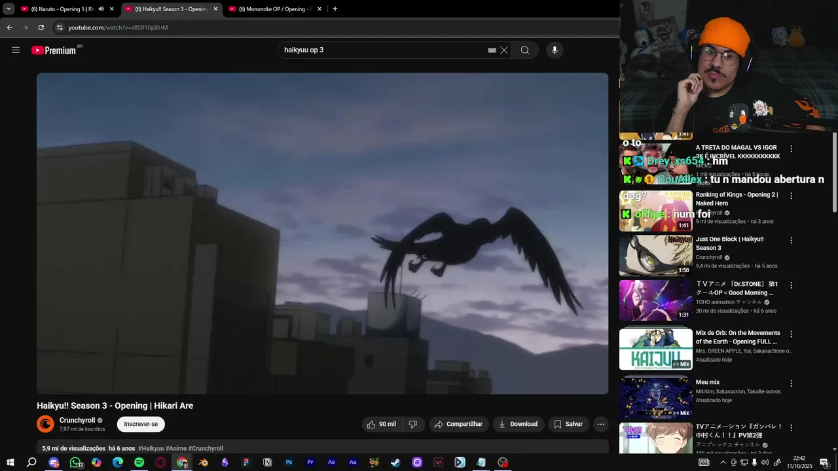Viewport: 838px width, 471px height.
Task: Download the video
Action: click(518, 424)
